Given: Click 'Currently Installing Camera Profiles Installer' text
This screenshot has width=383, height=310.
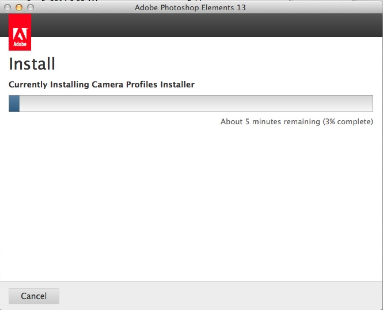Looking at the screenshot, I should pos(101,85).
